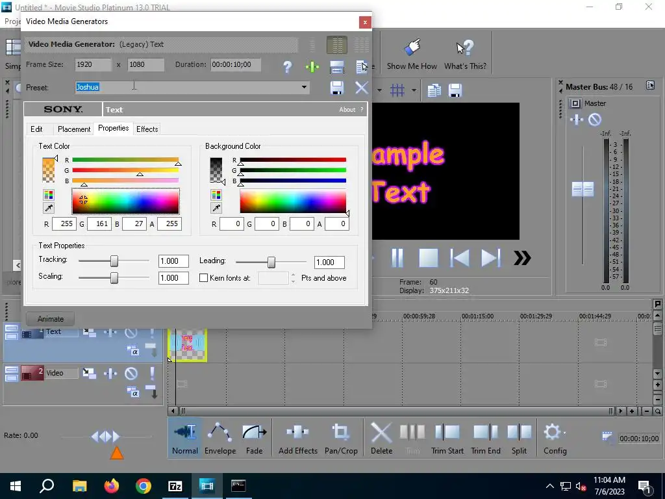Click the Trim Start tool

click(447, 439)
